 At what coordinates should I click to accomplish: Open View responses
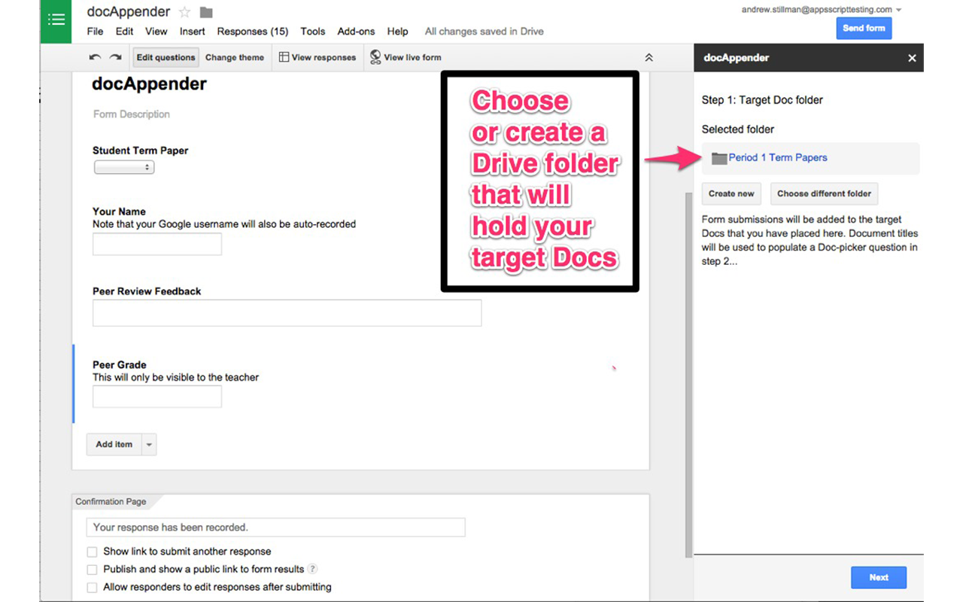click(317, 57)
